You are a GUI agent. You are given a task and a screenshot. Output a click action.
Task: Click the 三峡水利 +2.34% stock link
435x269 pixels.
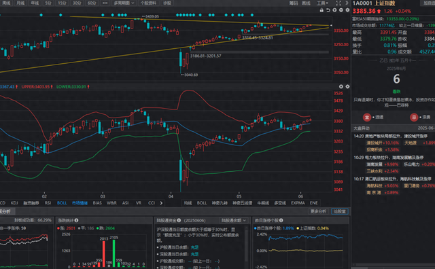(x=383, y=171)
